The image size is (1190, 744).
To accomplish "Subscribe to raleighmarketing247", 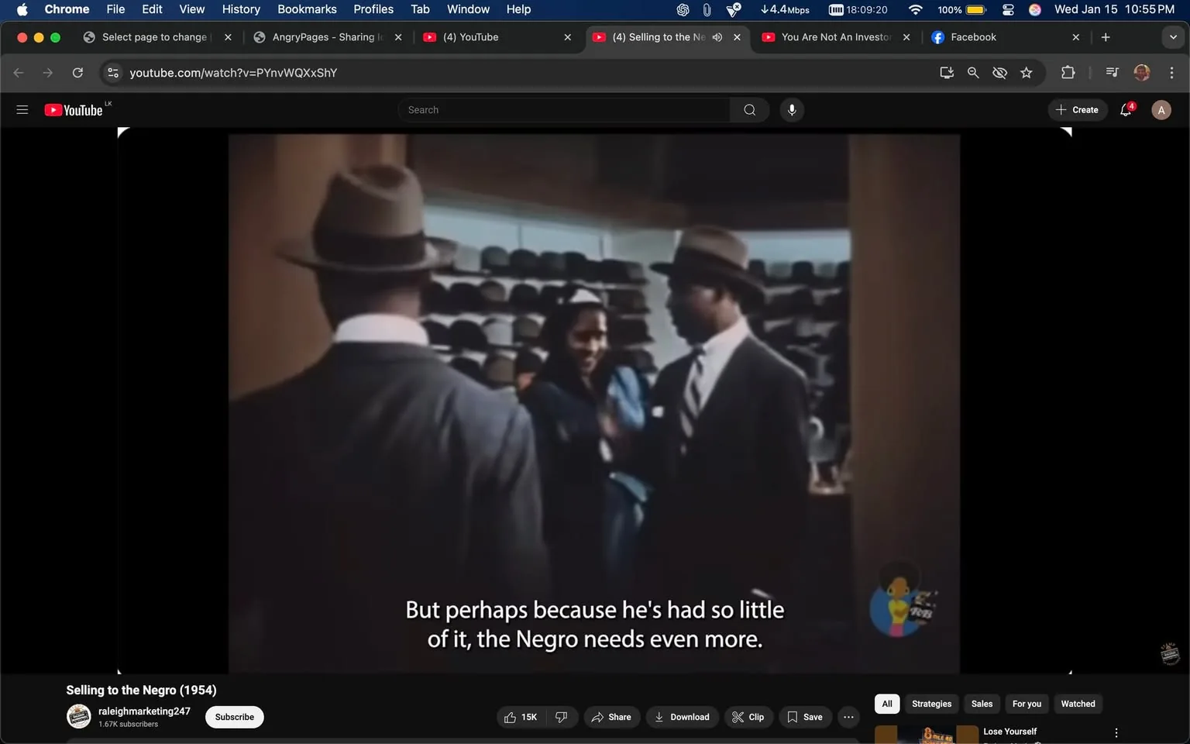I will tap(233, 717).
